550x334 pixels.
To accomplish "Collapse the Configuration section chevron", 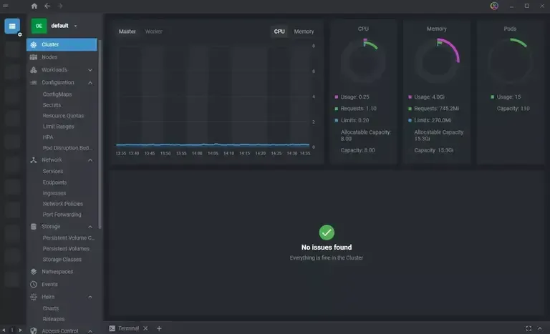I will [x=90, y=83].
